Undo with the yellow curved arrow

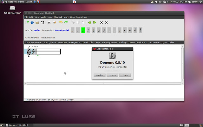point(61,23)
